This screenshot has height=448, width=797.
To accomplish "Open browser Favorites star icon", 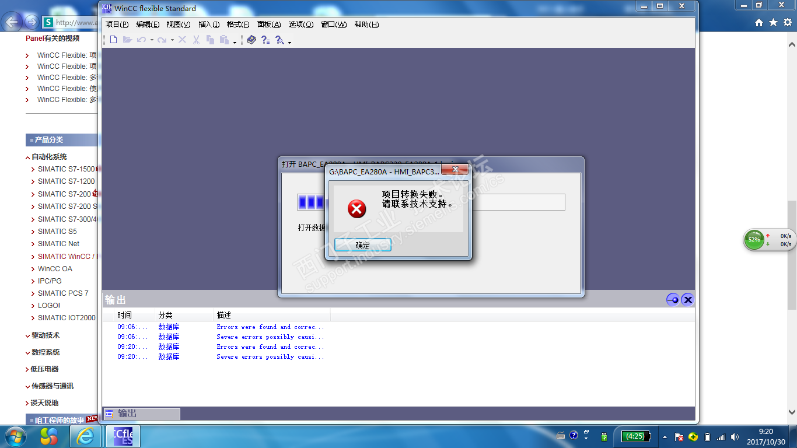I will 773,23.
